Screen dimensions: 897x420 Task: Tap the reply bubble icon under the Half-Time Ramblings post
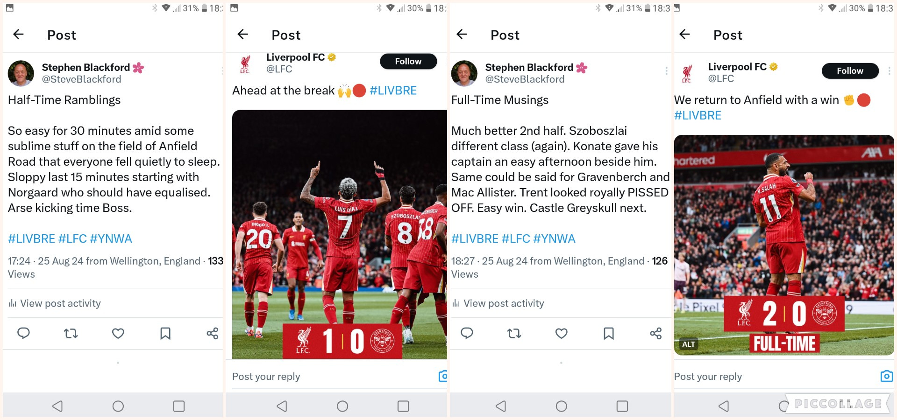coord(23,333)
